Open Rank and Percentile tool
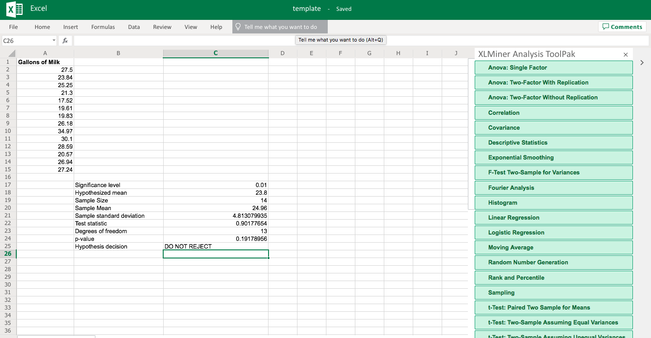The height and width of the screenshot is (338, 651). (x=553, y=278)
